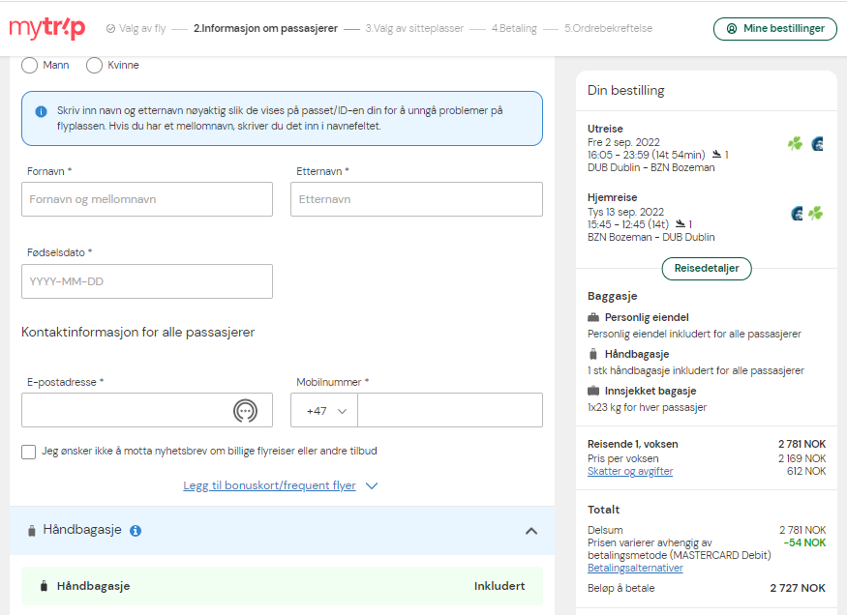Go to step 4.Betaling
Screen dimensions: 847x615
pos(514,29)
